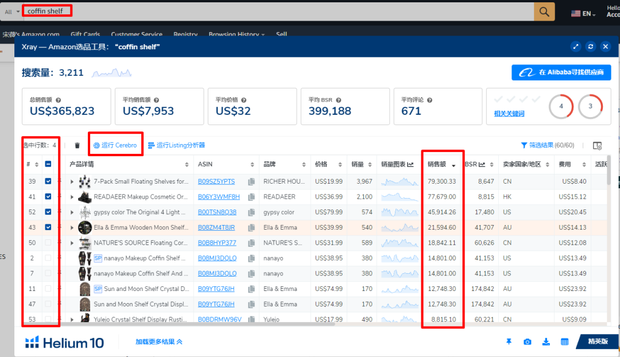Click the 运行 Cerebro link
Image resolution: width=620 pixels, height=357 pixels.
115,145
